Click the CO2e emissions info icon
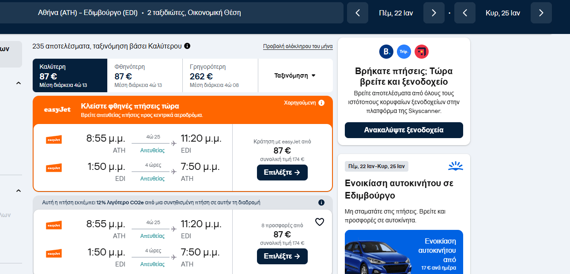Image resolution: width=570 pixels, height=274 pixels. [321, 203]
